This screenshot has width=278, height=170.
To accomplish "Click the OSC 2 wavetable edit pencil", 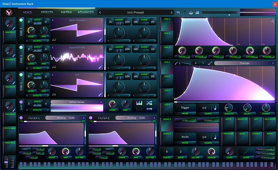I will point(100,67).
